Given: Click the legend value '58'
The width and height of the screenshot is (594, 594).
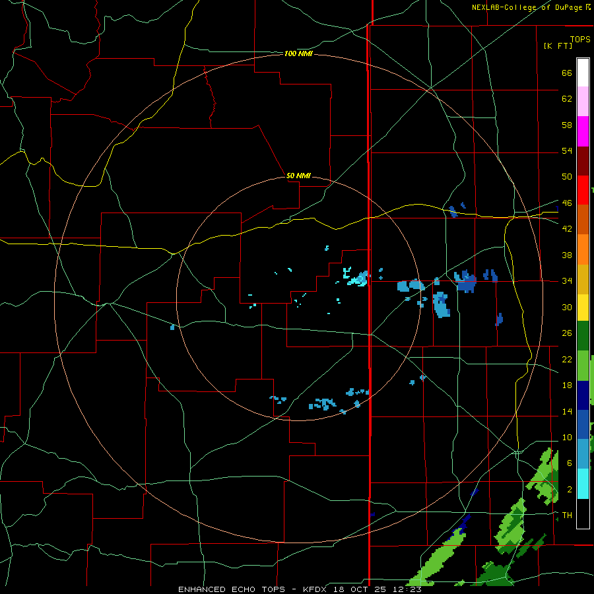Looking at the screenshot, I should click(x=567, y=125).
